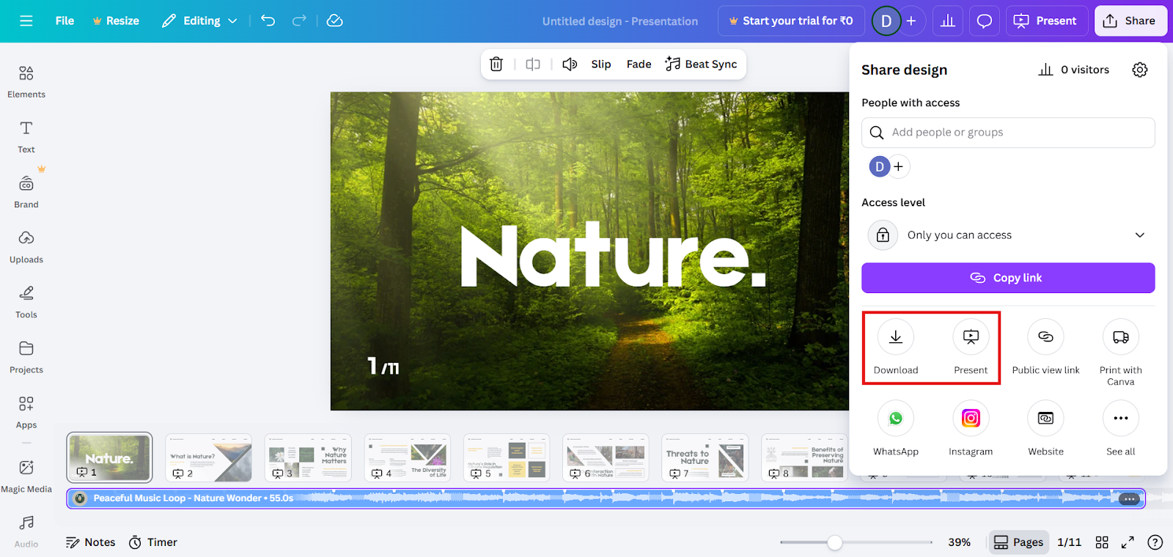1173x557 pixels.
Task: Expand the Editing mode dropdown
Action: (199, 21)
